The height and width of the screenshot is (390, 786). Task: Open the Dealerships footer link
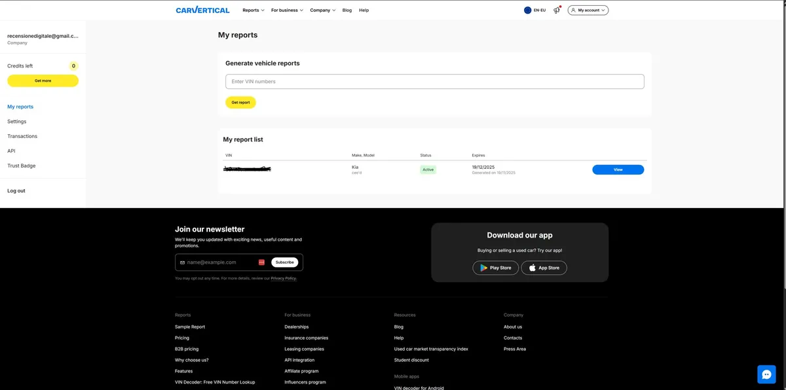(x=297, y=327)
